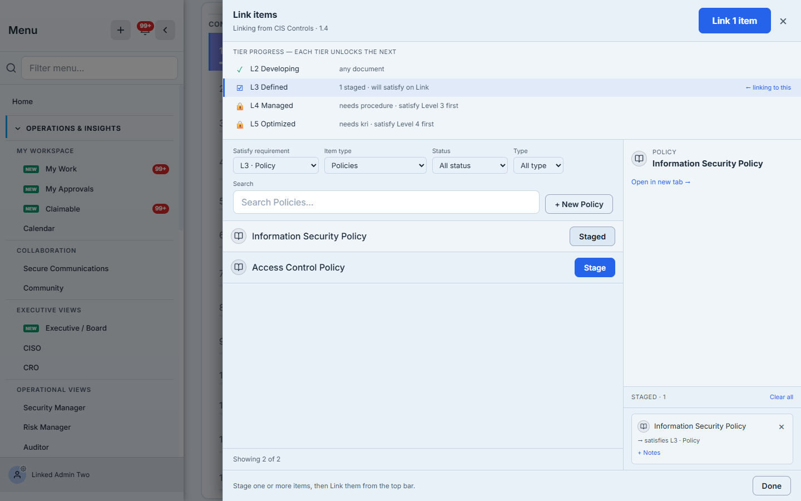The image size is (801, 501).
Task: Click the NEW badge next to My Work
Action: 31,169
